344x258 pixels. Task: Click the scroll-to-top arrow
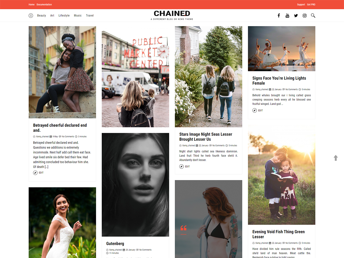point(336,158)
